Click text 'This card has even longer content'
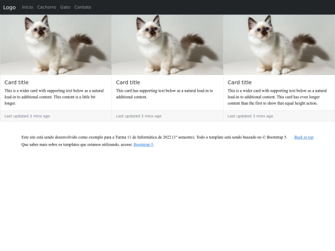 pos(274,100)
